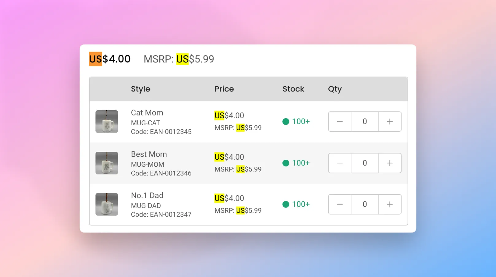Screen dimensions: 496x277
Task: Click the MSRP price in Best Mom row
Action: click(x=238, y=169)
